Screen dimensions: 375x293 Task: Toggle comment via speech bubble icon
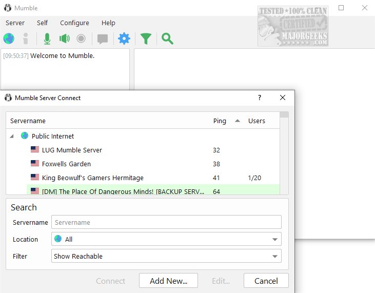pos(103,39)
